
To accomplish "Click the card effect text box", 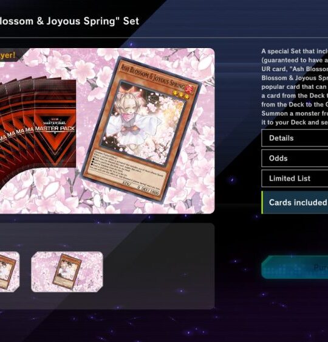I will coord(128,167).
